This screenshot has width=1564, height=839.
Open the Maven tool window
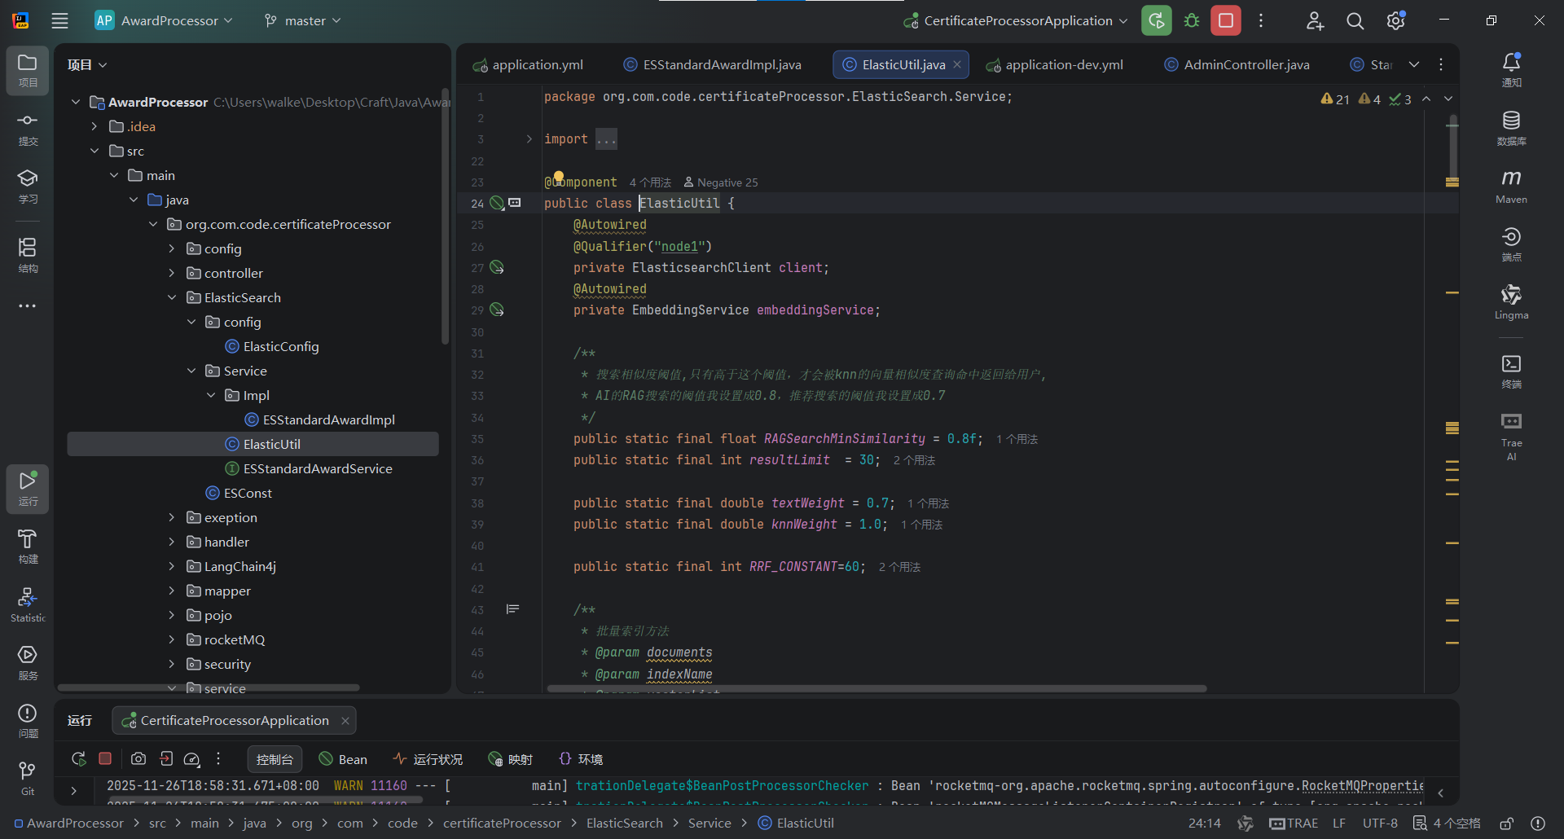point(1511,187)
